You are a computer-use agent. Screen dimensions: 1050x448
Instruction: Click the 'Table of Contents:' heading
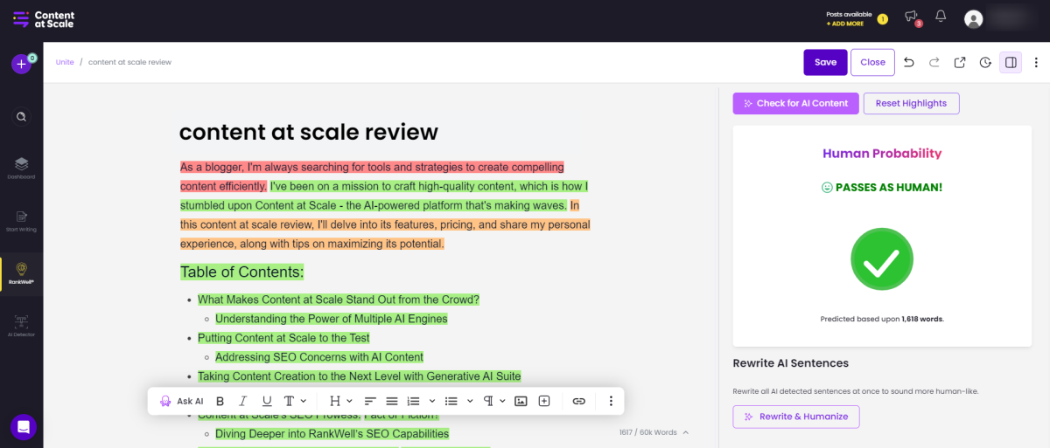pyautogui.click(x=242, y=272)
